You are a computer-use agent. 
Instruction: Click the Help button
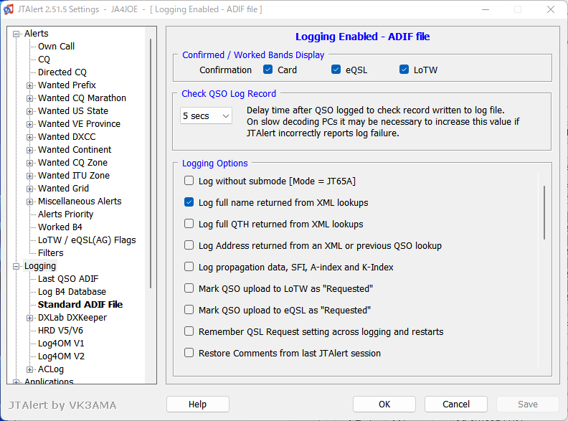pos(198,405)
